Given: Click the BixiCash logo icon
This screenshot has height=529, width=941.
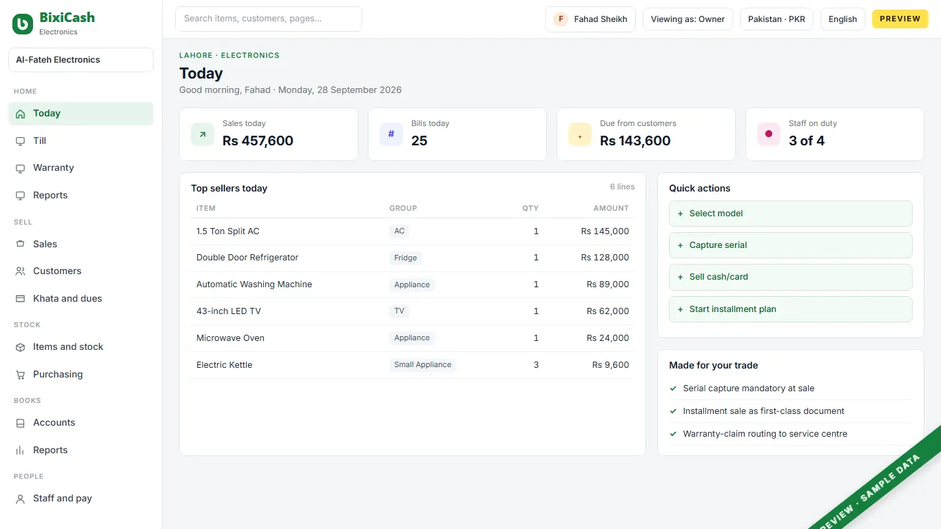Looking at the screenshot, I should (x=23, y=24).
